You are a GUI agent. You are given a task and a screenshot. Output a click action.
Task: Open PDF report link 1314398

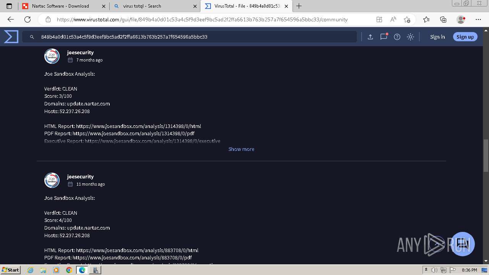(x=133, y=133)
